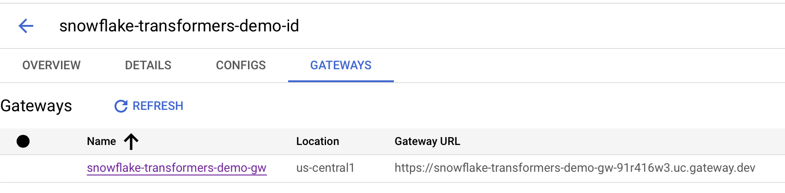Click the us-central1 location cell

coord(325,168)
